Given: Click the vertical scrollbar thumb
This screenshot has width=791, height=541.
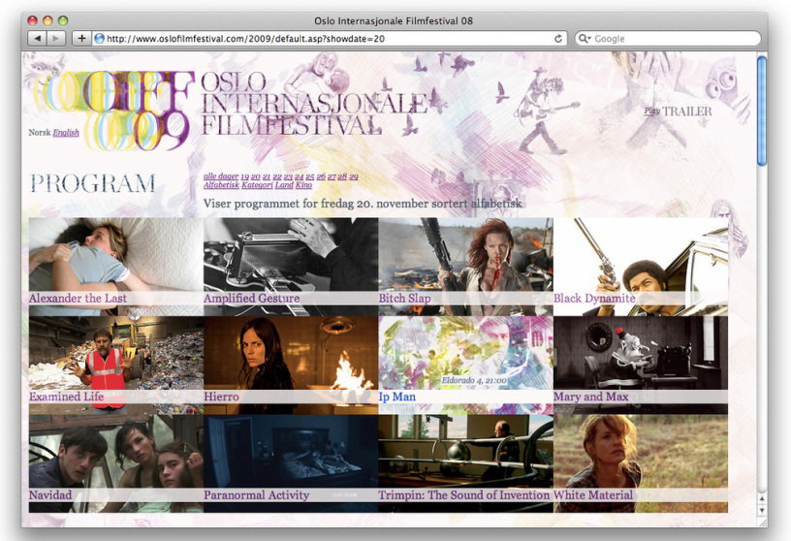Looking at the screenshot, I should coord(762,110).
